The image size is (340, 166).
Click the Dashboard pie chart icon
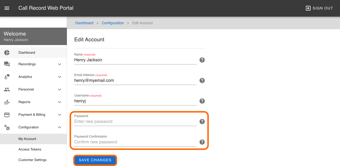tap(7, 53)
